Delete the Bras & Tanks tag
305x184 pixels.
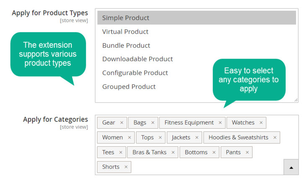(x=173, y=152)
